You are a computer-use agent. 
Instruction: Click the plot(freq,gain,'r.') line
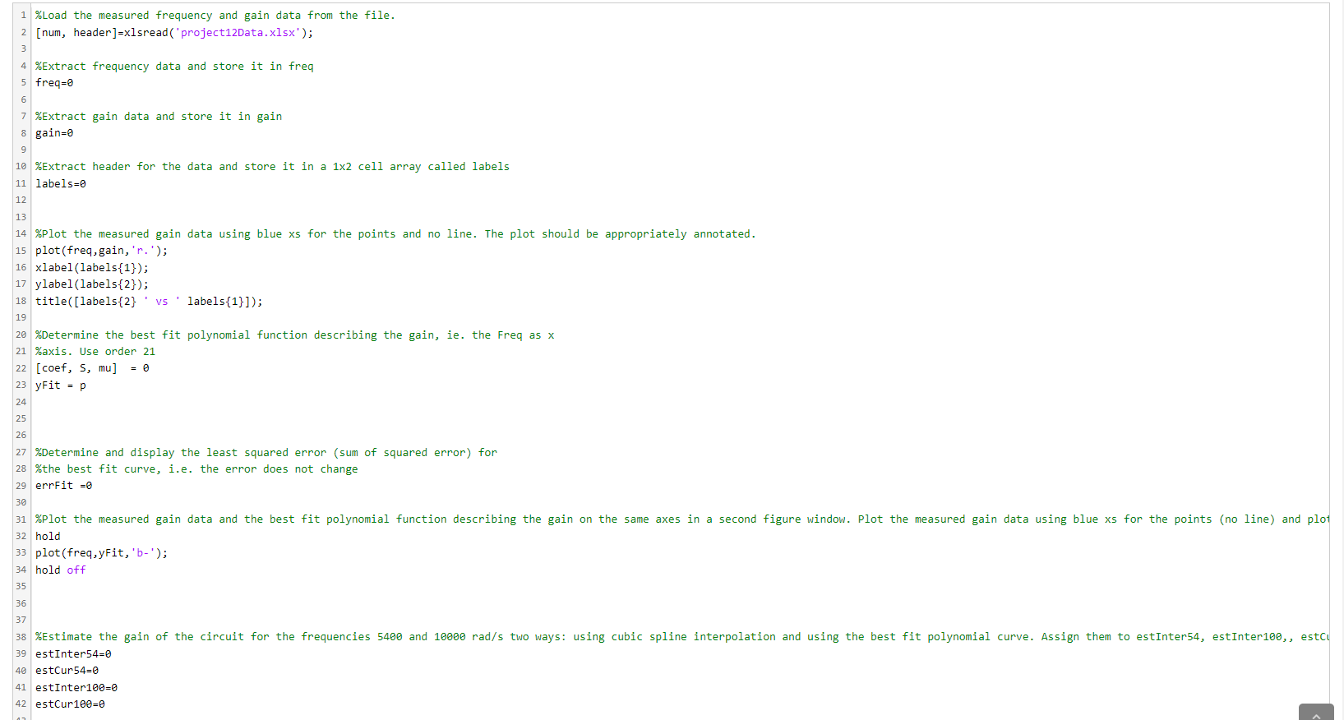pyautogui.click(x=101, y=251)
